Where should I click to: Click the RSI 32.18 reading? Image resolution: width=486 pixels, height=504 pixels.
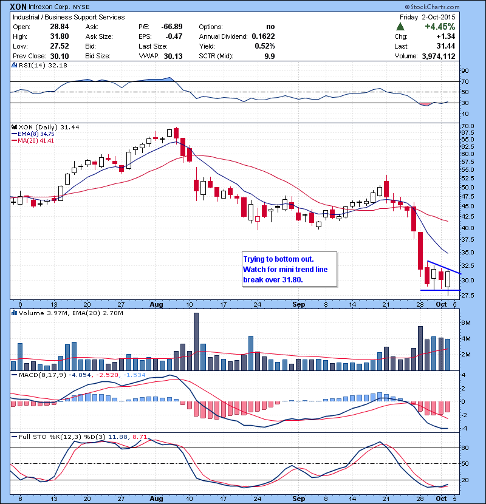(x=58, y=65)
